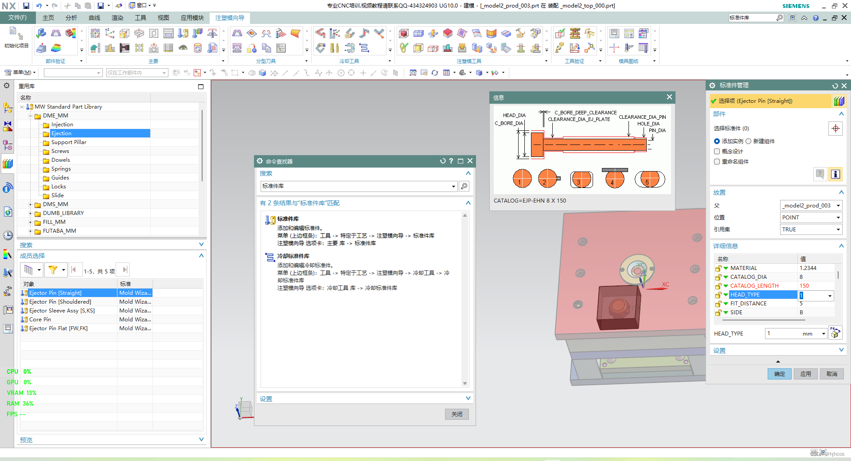
Task: Click the History clock icon in sidebar
Action: click(x=8, y=235)
